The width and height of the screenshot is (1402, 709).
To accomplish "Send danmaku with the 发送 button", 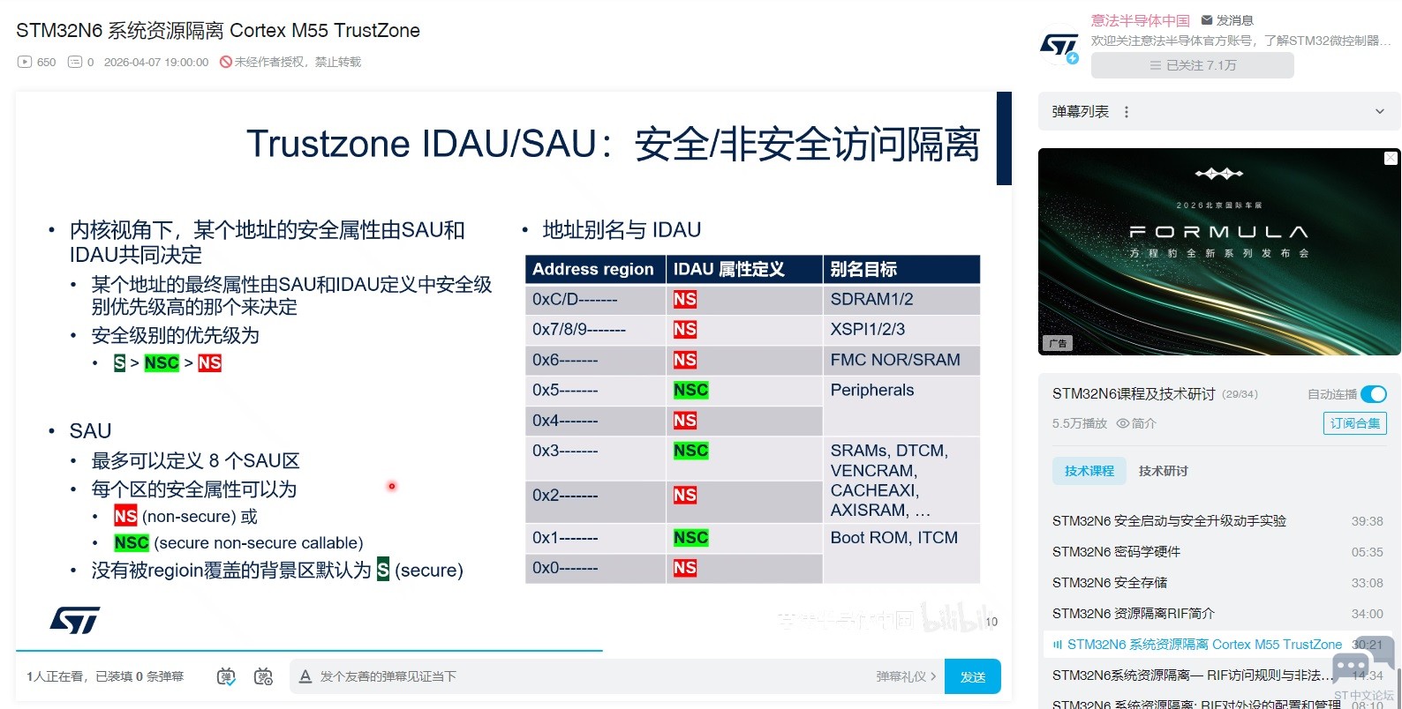I will click(973, 676).
